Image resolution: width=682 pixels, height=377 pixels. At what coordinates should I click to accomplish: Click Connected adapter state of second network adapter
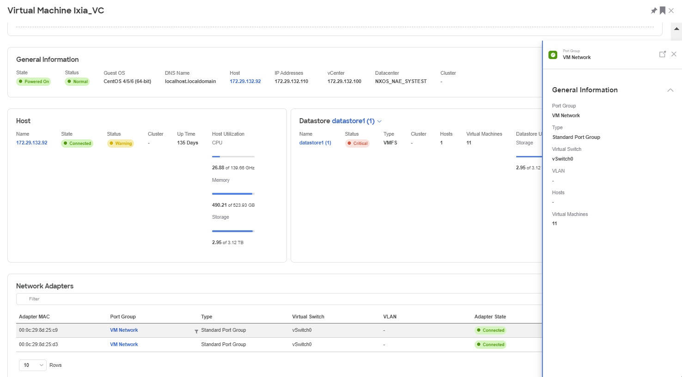(490, 344)
